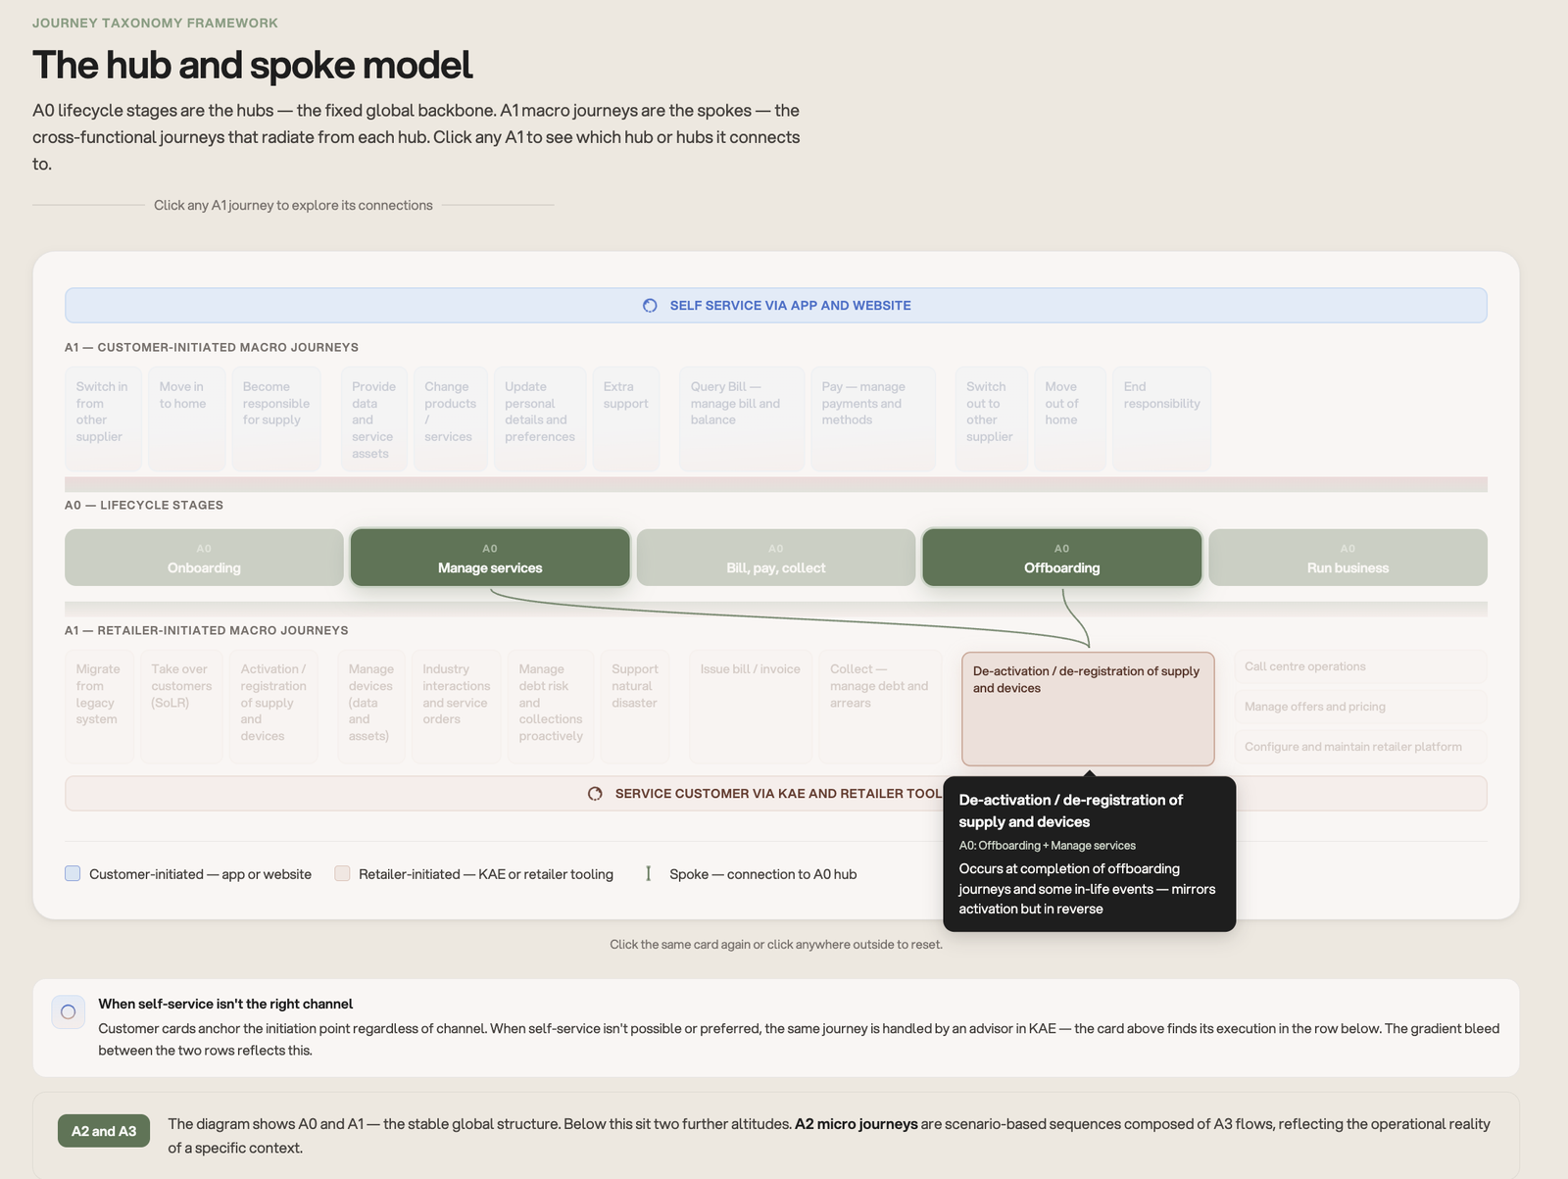Click 'JOURNEY TAXONOMY FRAMEWORK' label
This screenshot has height=1179, width=1568.
click(x=155, y=23)
